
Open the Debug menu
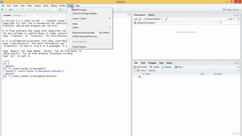[x=54, y=6]
